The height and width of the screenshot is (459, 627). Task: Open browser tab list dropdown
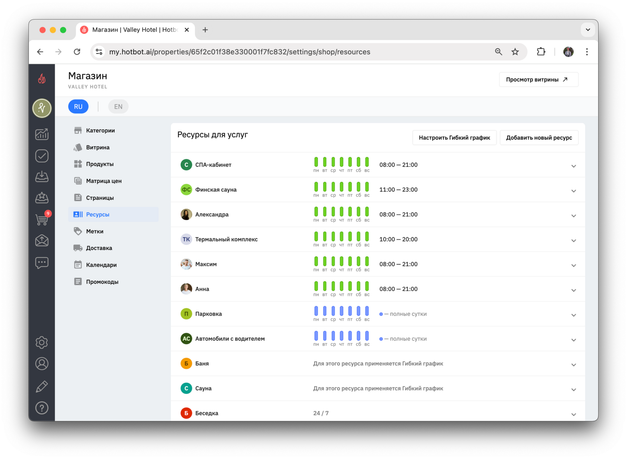point(588,30)
